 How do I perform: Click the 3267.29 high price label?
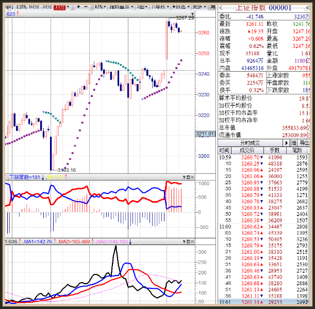coord(185,18)
